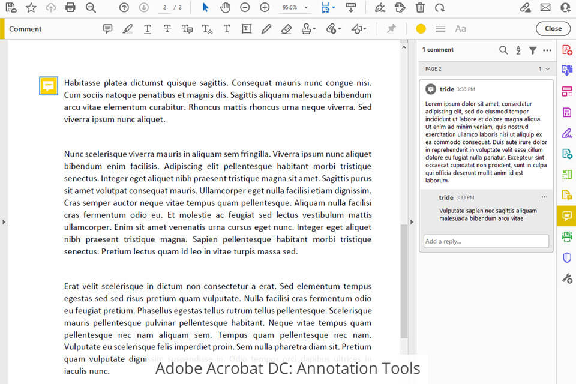
Task: Select the Insert text tool
Action: (x=207, y=29)
